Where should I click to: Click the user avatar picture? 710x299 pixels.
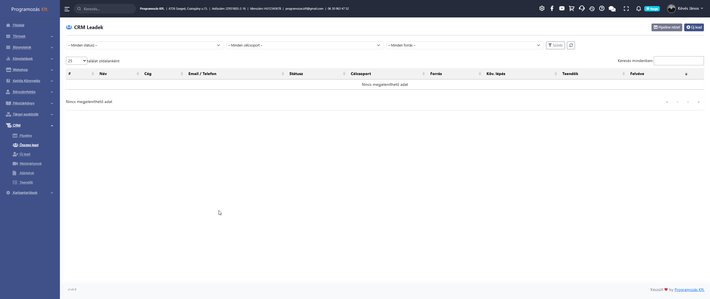(671, 9)
